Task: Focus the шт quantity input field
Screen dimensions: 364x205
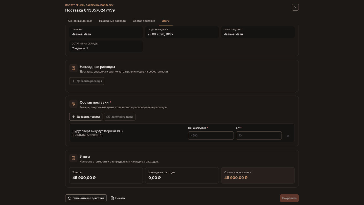Action: coord(259,135)
